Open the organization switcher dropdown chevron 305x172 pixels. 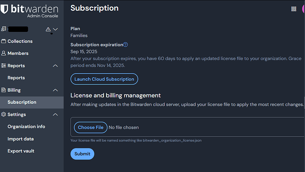[x=55, y=29]
